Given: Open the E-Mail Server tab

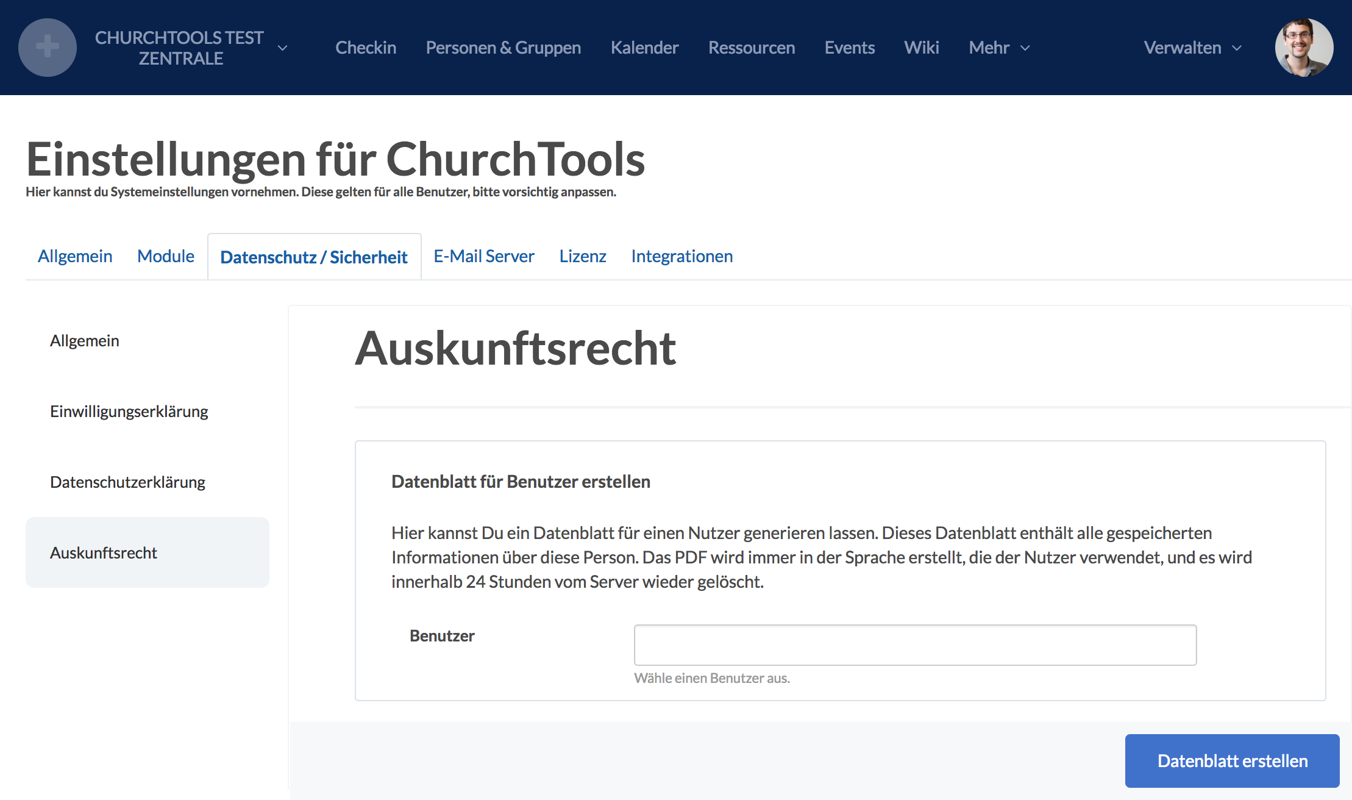Looking at the screenshot, I should tap(484, 256).
